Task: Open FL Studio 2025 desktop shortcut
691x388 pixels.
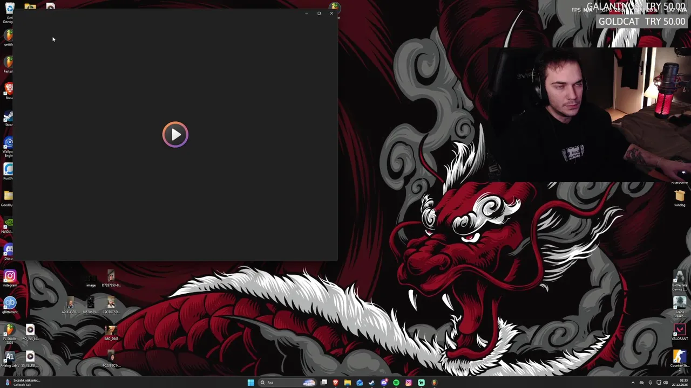Action: [x=10, y=333]
